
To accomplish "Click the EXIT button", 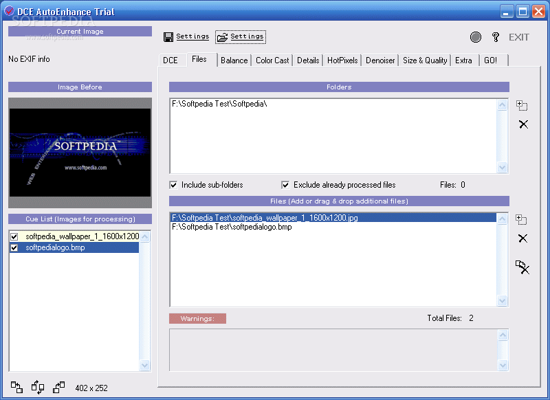I will click(x=519, y=37).
